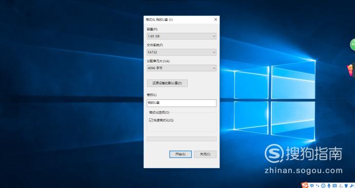Toggle the quick format checkbox

(x=151, y=120)
